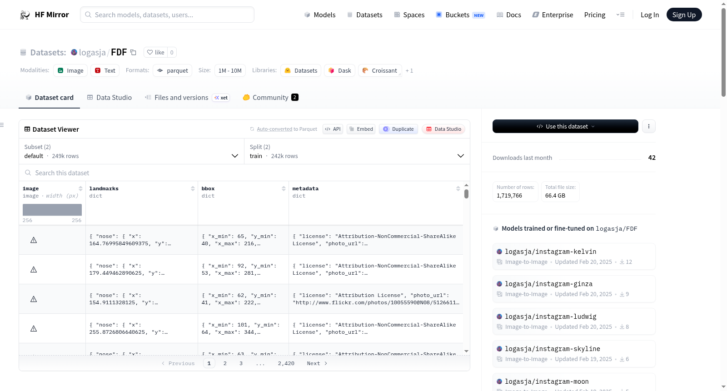Open the Enterprise nav item

click(553, 15)
